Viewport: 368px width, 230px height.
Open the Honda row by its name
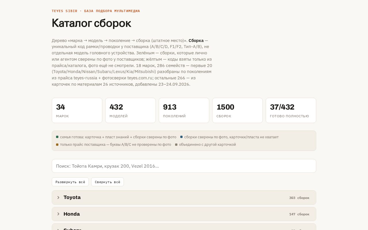click(72, 214)
